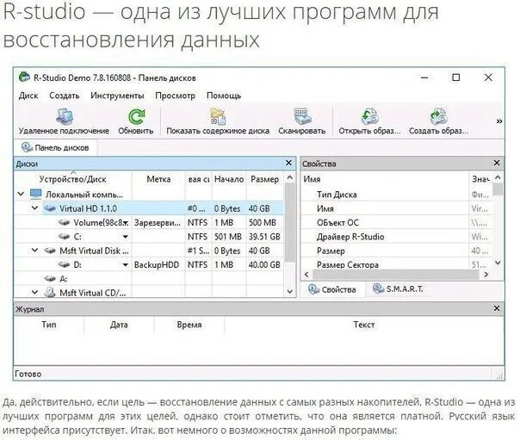Collapse the Msft Virtual CD node
The image size is (520, 440).
coord(34,292)
